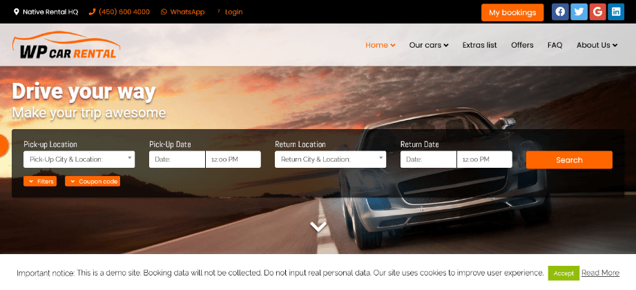636x290 pixels.
Task: Select the pick-up time 12:00 PM field
Action: [233, 159]
